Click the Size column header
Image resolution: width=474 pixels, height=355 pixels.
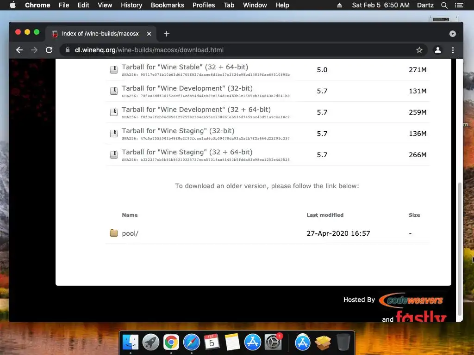pyautogui.click(x=414, y=215)
